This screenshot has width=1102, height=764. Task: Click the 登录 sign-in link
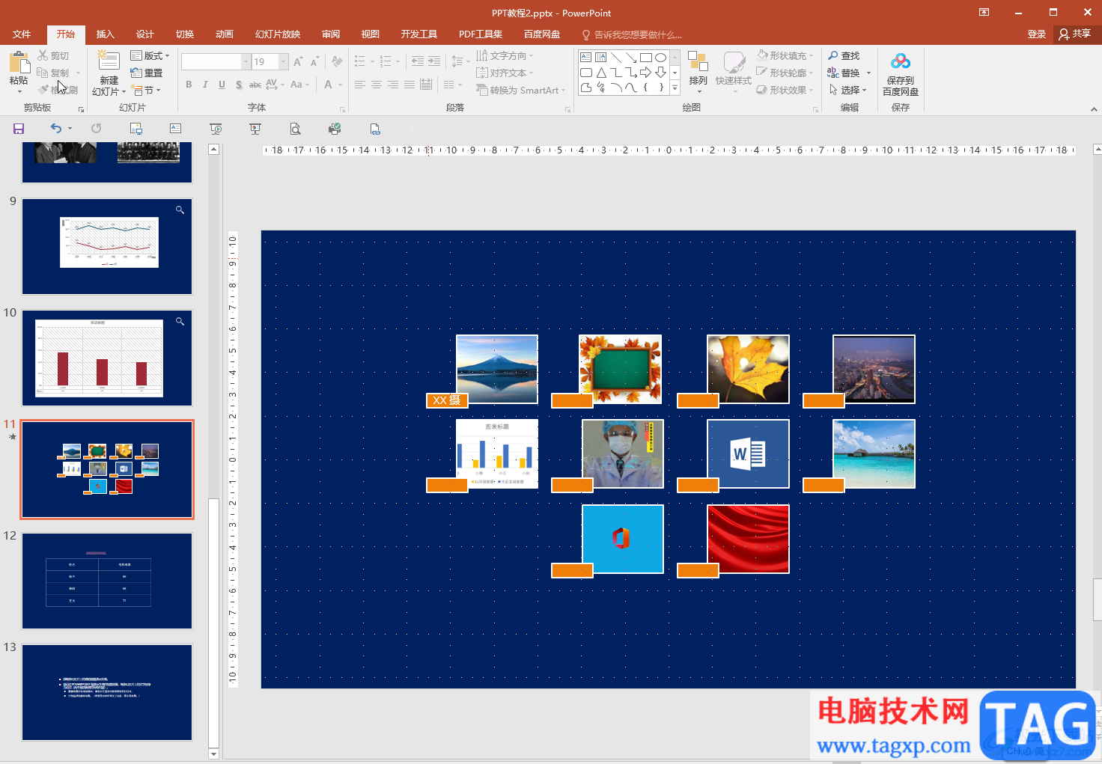pyautogui.click(x=1036, y=34)
